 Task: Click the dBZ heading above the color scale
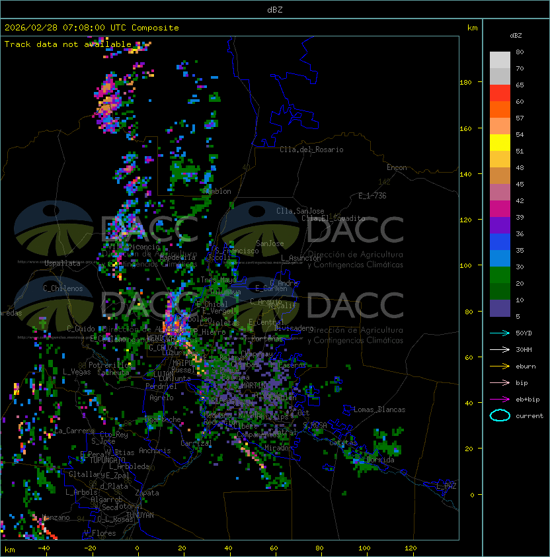(x=516, y=36)
